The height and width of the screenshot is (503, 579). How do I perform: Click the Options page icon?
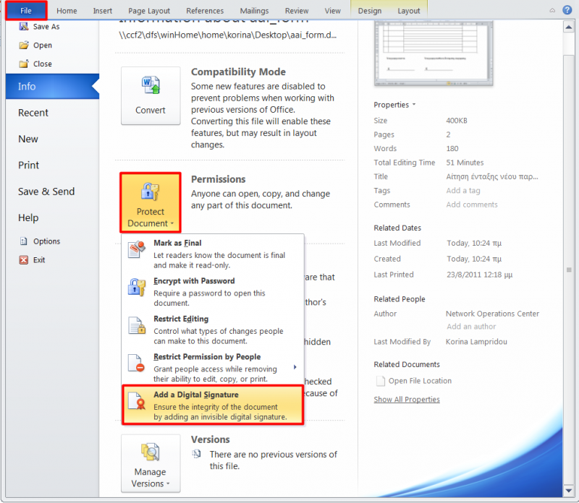click(x=24, y=241)
